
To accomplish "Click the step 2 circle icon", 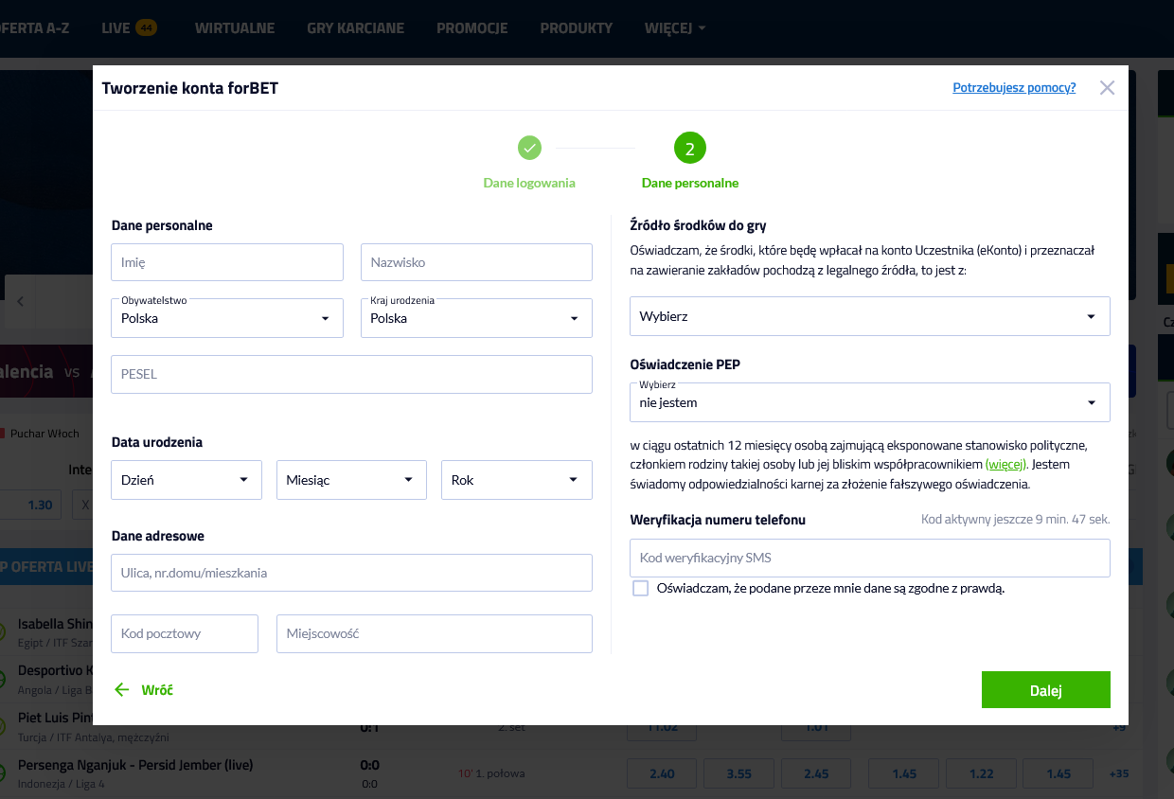I will [x=689, y=149].
